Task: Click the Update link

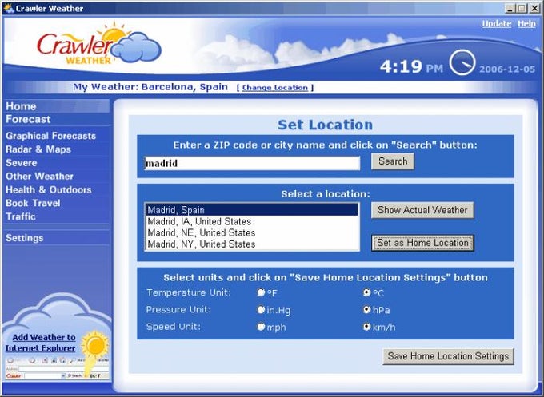Action: [x=497, y=23]
